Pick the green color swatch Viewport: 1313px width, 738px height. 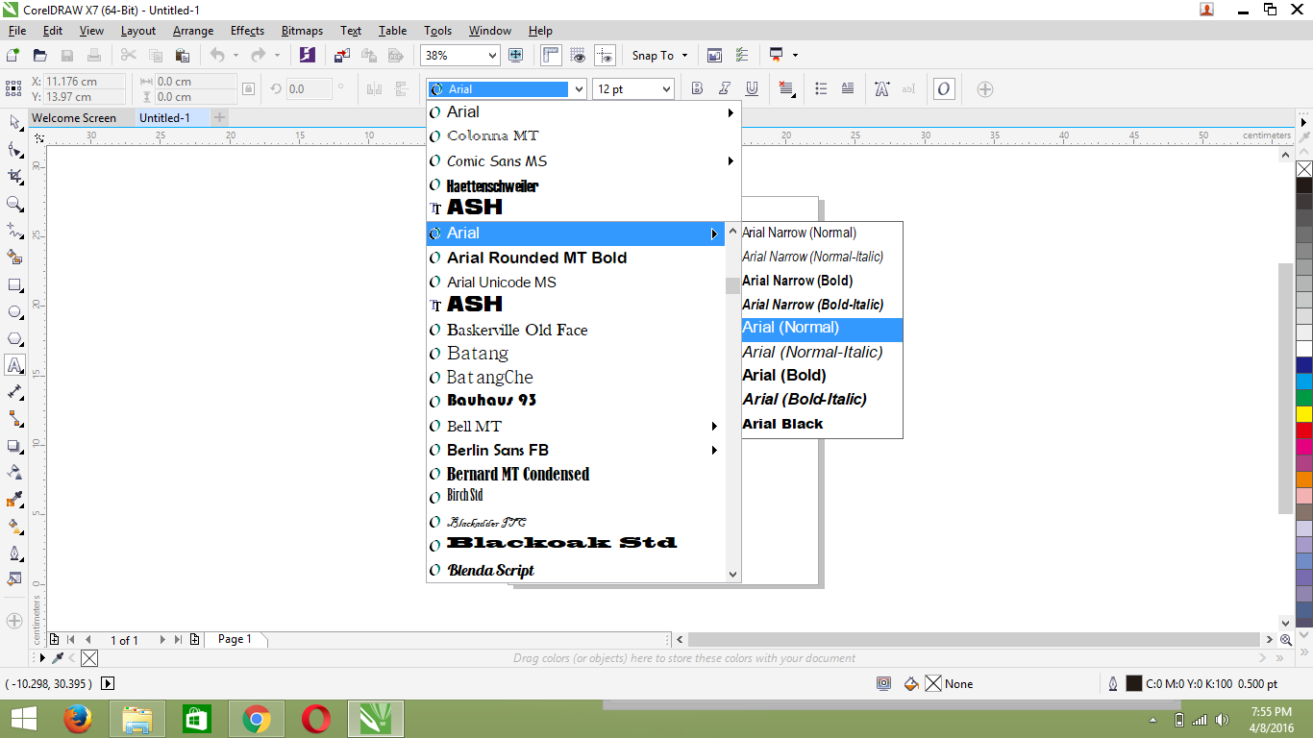coord(1304,397)
